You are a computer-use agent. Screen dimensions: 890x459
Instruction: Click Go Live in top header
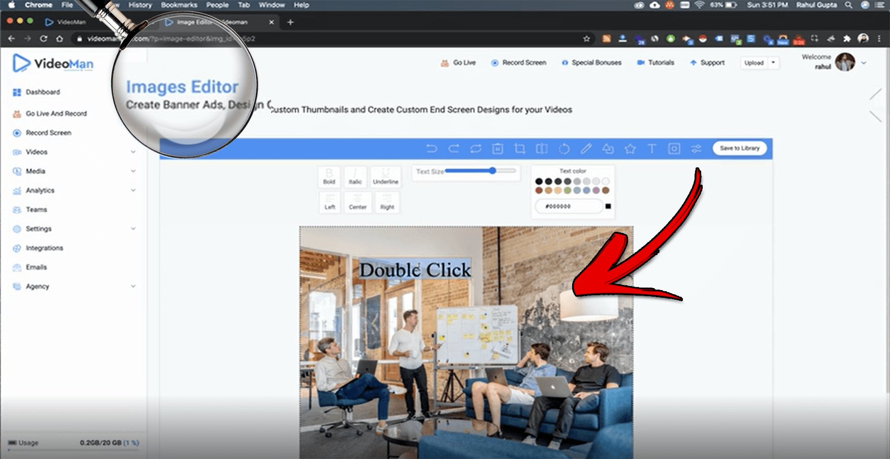point(458,63)
